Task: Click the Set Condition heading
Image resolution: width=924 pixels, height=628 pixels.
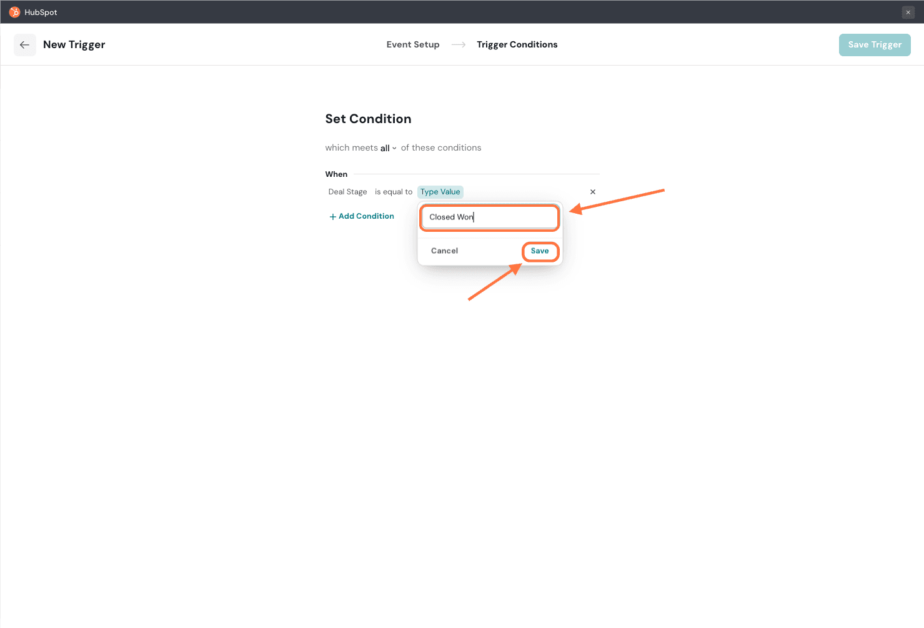Action: [x=368, y=119]
